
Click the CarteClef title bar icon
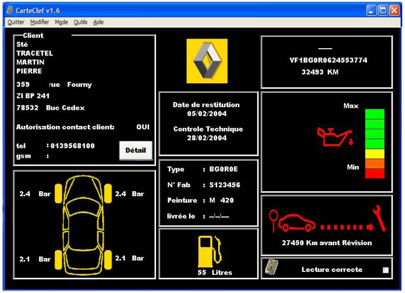(x=10, y=10)
